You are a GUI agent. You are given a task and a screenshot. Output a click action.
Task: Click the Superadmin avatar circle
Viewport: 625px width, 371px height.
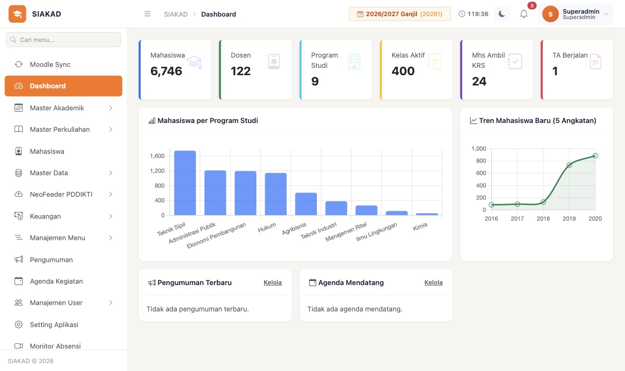pyautogui.click(x=550, y=14)
